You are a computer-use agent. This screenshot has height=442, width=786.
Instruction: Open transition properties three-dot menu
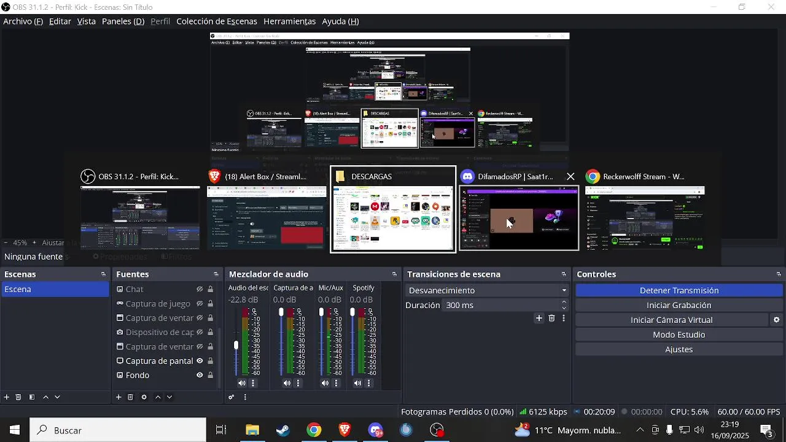564,318
